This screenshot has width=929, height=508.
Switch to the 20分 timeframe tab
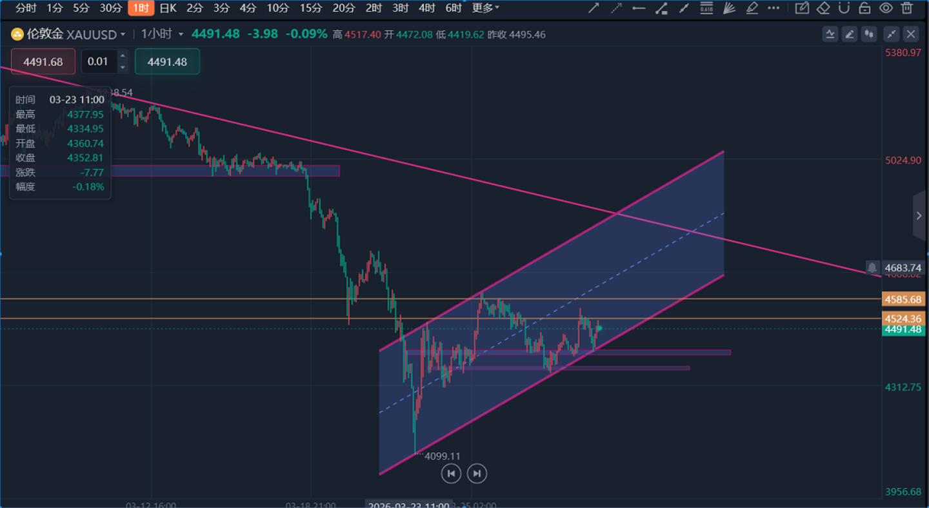pos(343,8)
